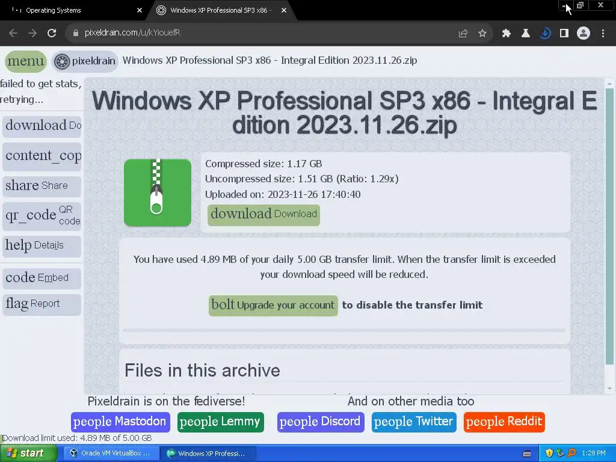Click the flask labs icon in toolbar
This screenshot has width=616, height=462.
[526, 34]
